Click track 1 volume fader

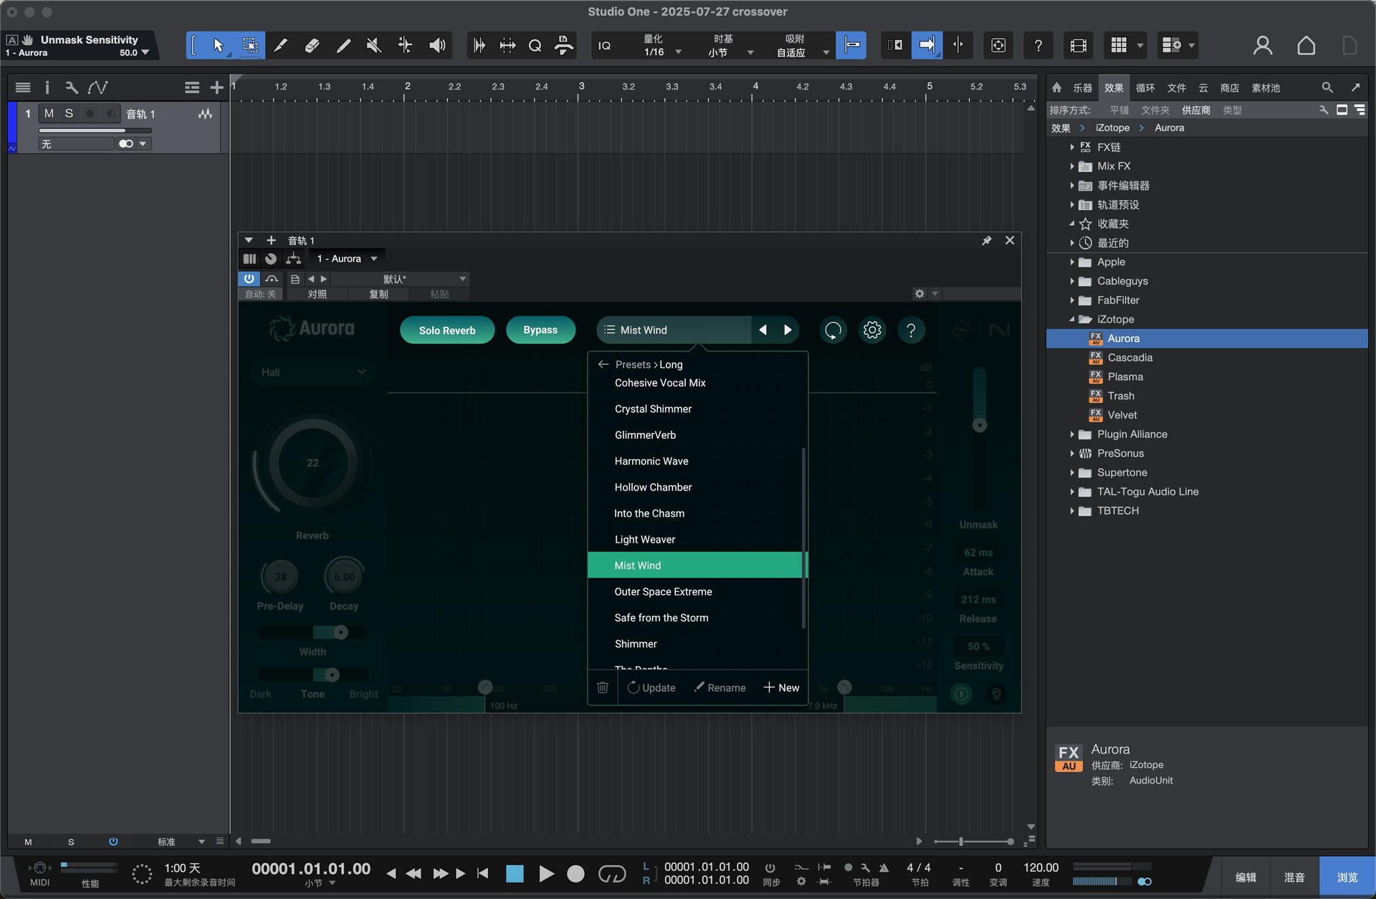pos(95,130)
